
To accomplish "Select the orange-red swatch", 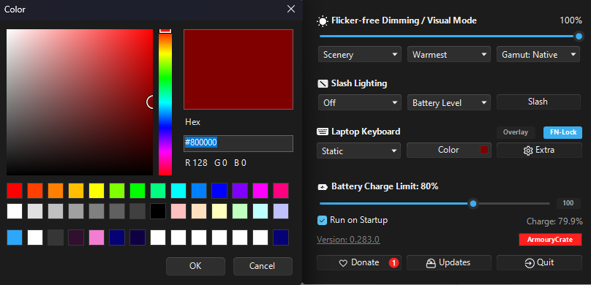I will (x=35, y=191).
